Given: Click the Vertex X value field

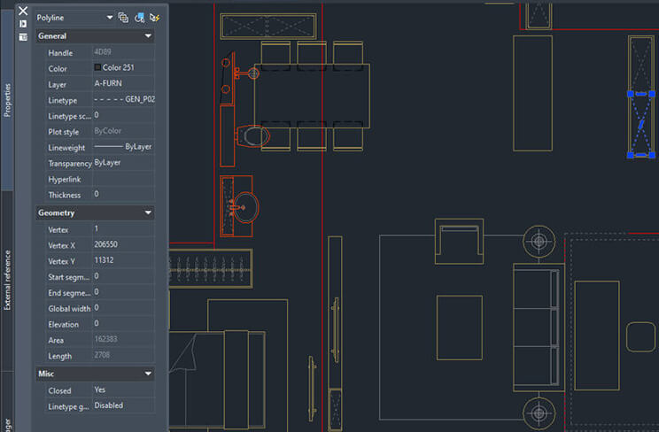Looking at the screenshot, I should tap(123, 244).
